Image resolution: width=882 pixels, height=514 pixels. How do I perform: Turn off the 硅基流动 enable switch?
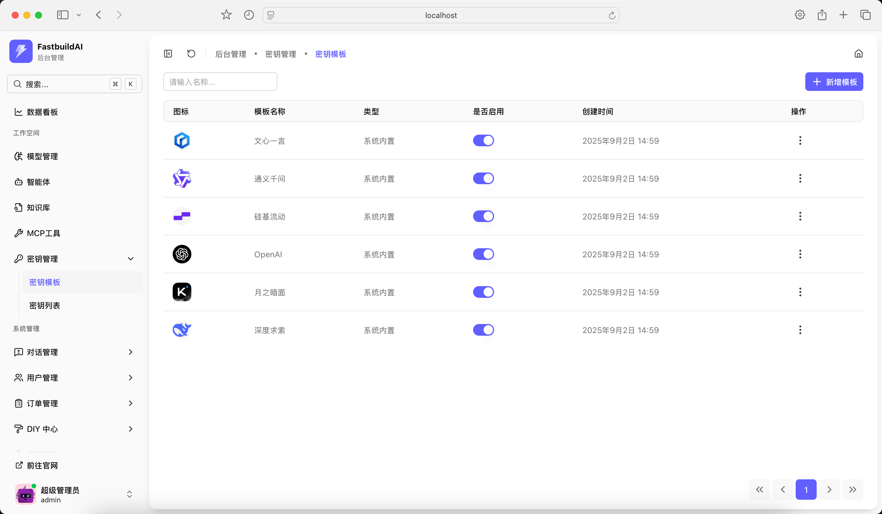pos(483,216)
